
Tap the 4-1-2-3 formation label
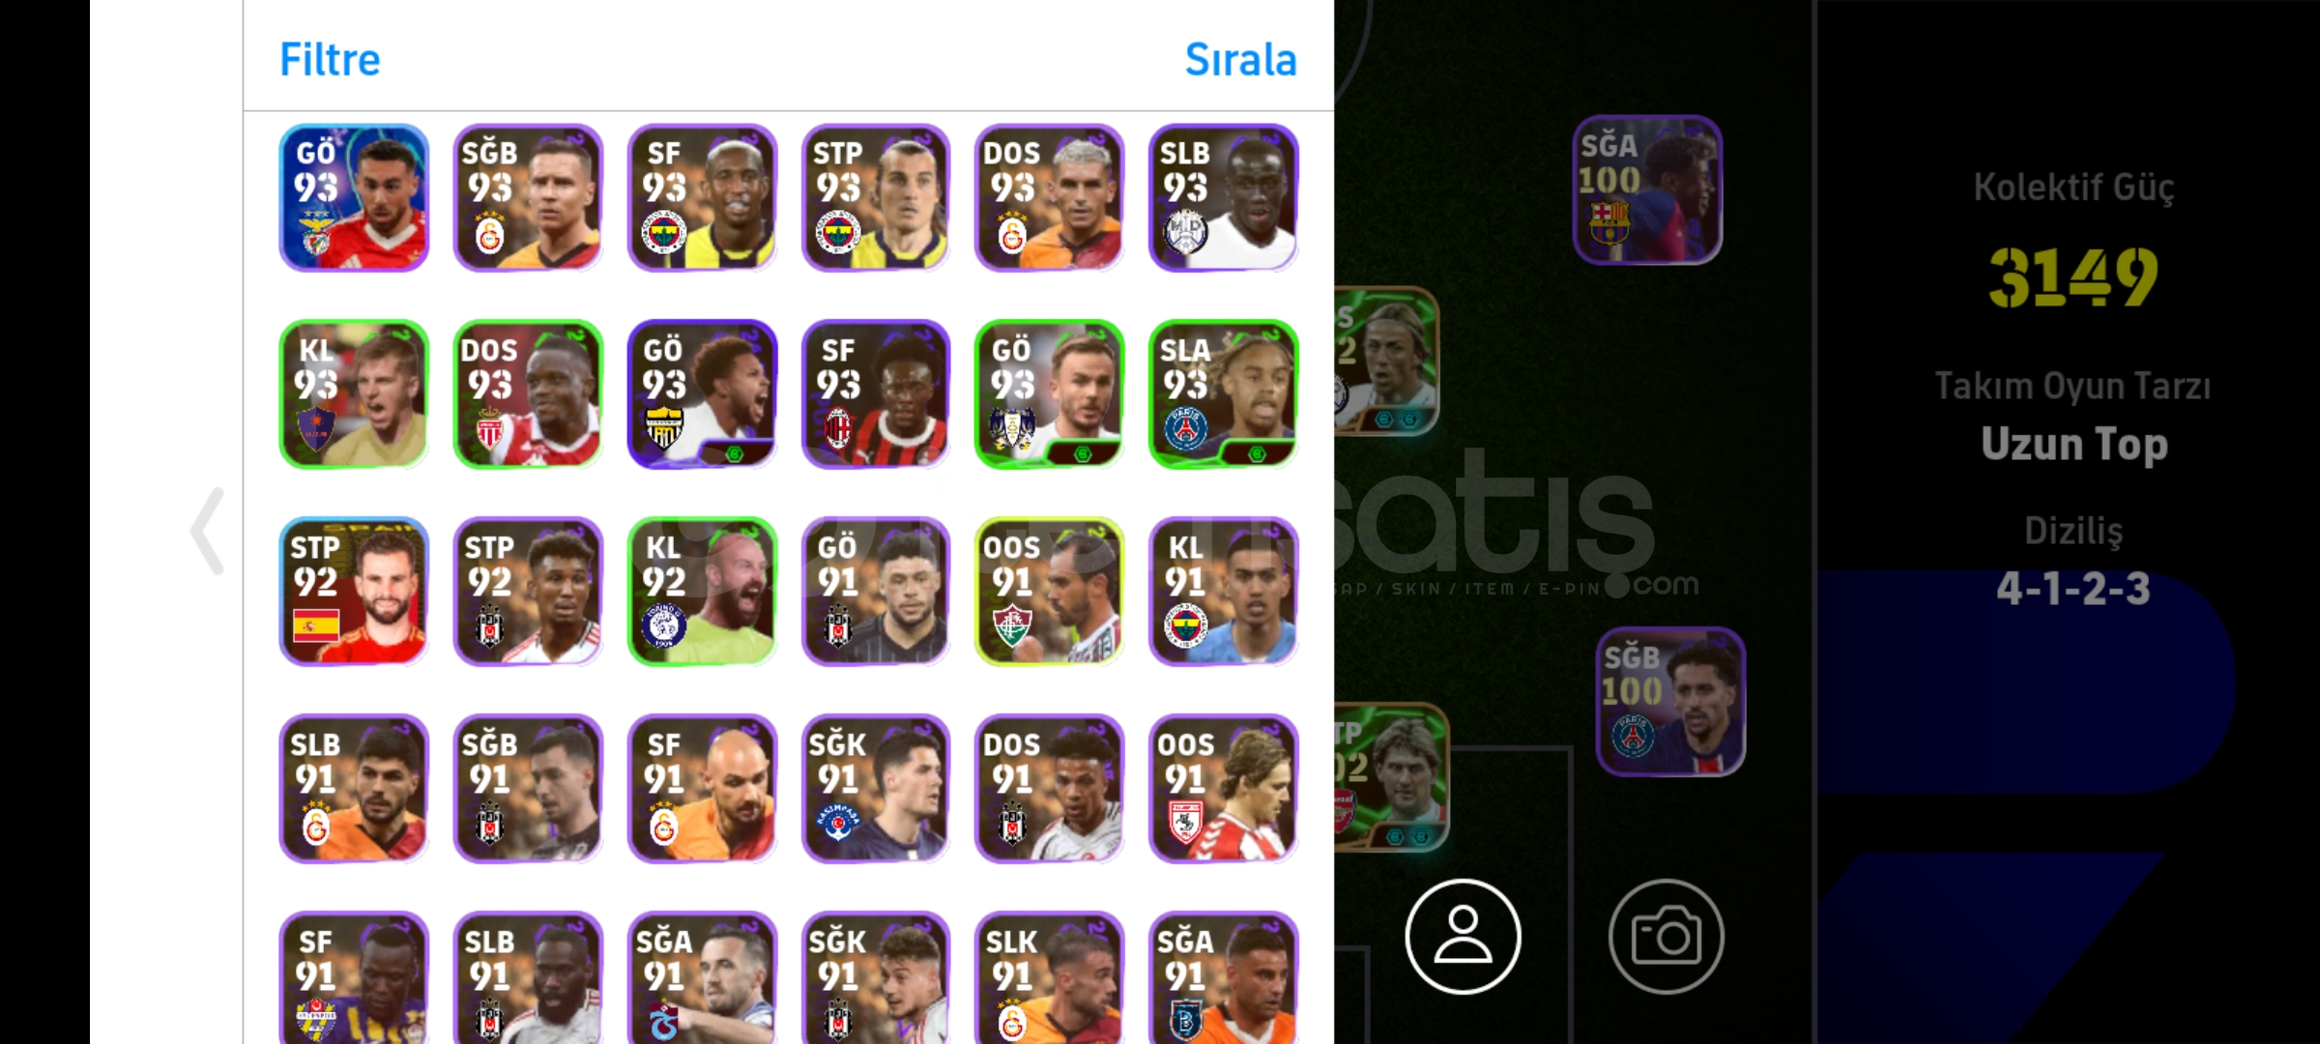pos(2073,589)
